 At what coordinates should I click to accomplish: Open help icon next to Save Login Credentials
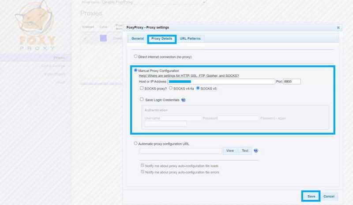click(x=183, y=100)
